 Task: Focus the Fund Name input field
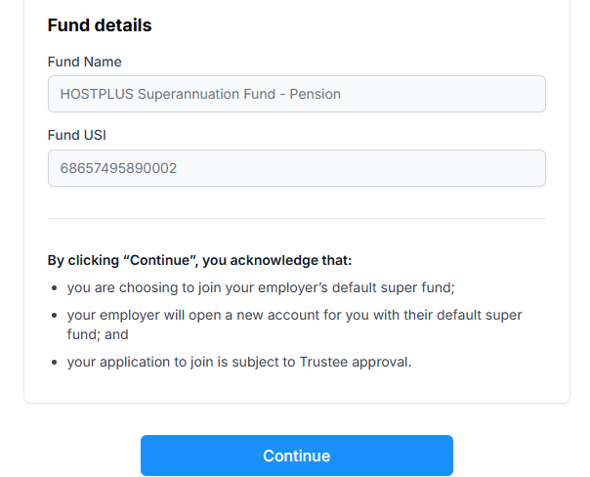point(296,94)
